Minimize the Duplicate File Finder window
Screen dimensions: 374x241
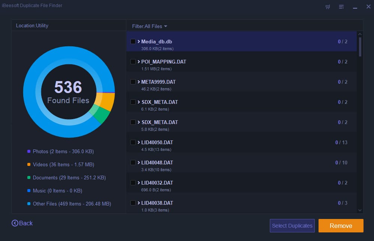click(x=354, y=6)
